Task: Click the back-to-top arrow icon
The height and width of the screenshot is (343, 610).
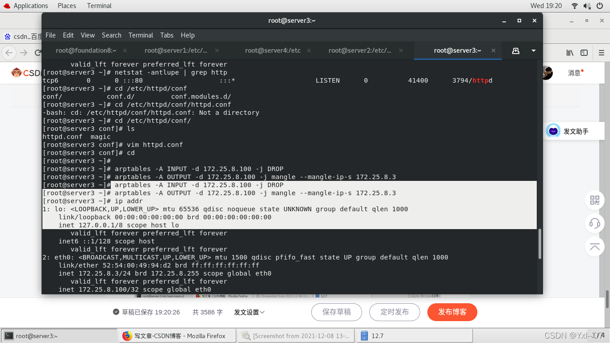Action: click(x=595, y=247)
